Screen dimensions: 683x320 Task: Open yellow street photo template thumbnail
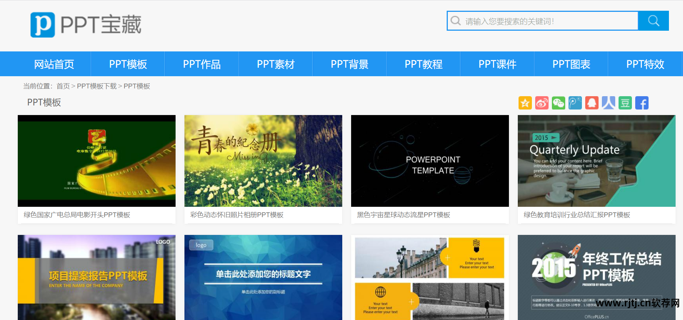coord(430,277)
